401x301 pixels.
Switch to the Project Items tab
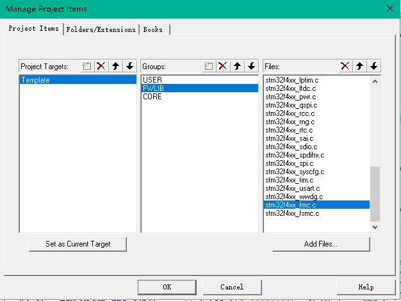(x=34, y=29)
